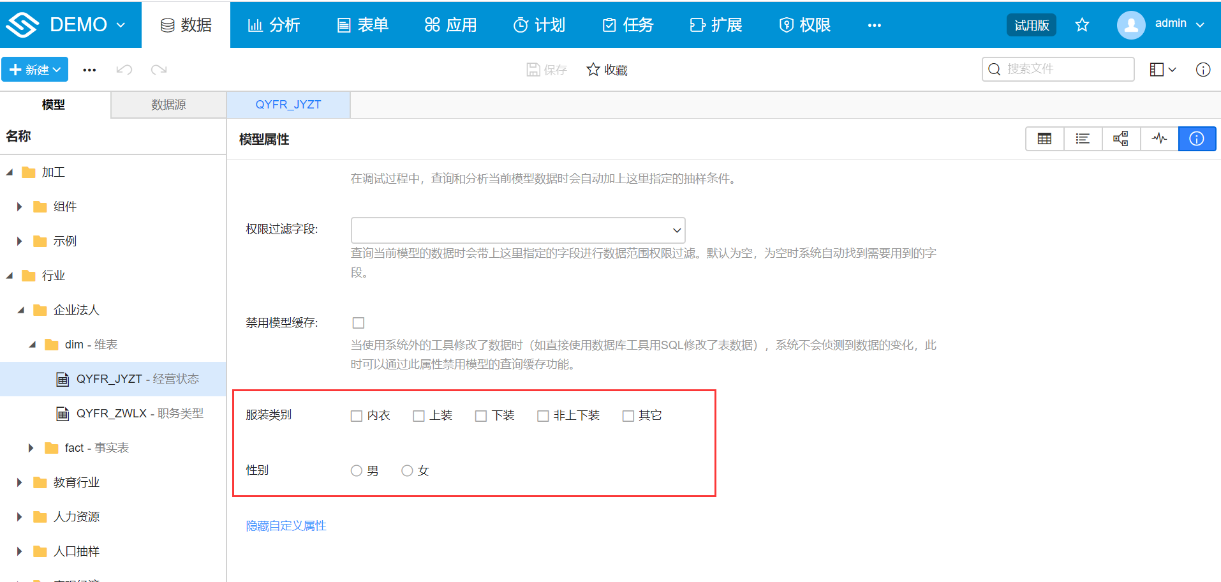The image size is (1221, 582).
Task: Enable the 禁用模型缓存 checkbox
Action: click(x=358, y=323)
